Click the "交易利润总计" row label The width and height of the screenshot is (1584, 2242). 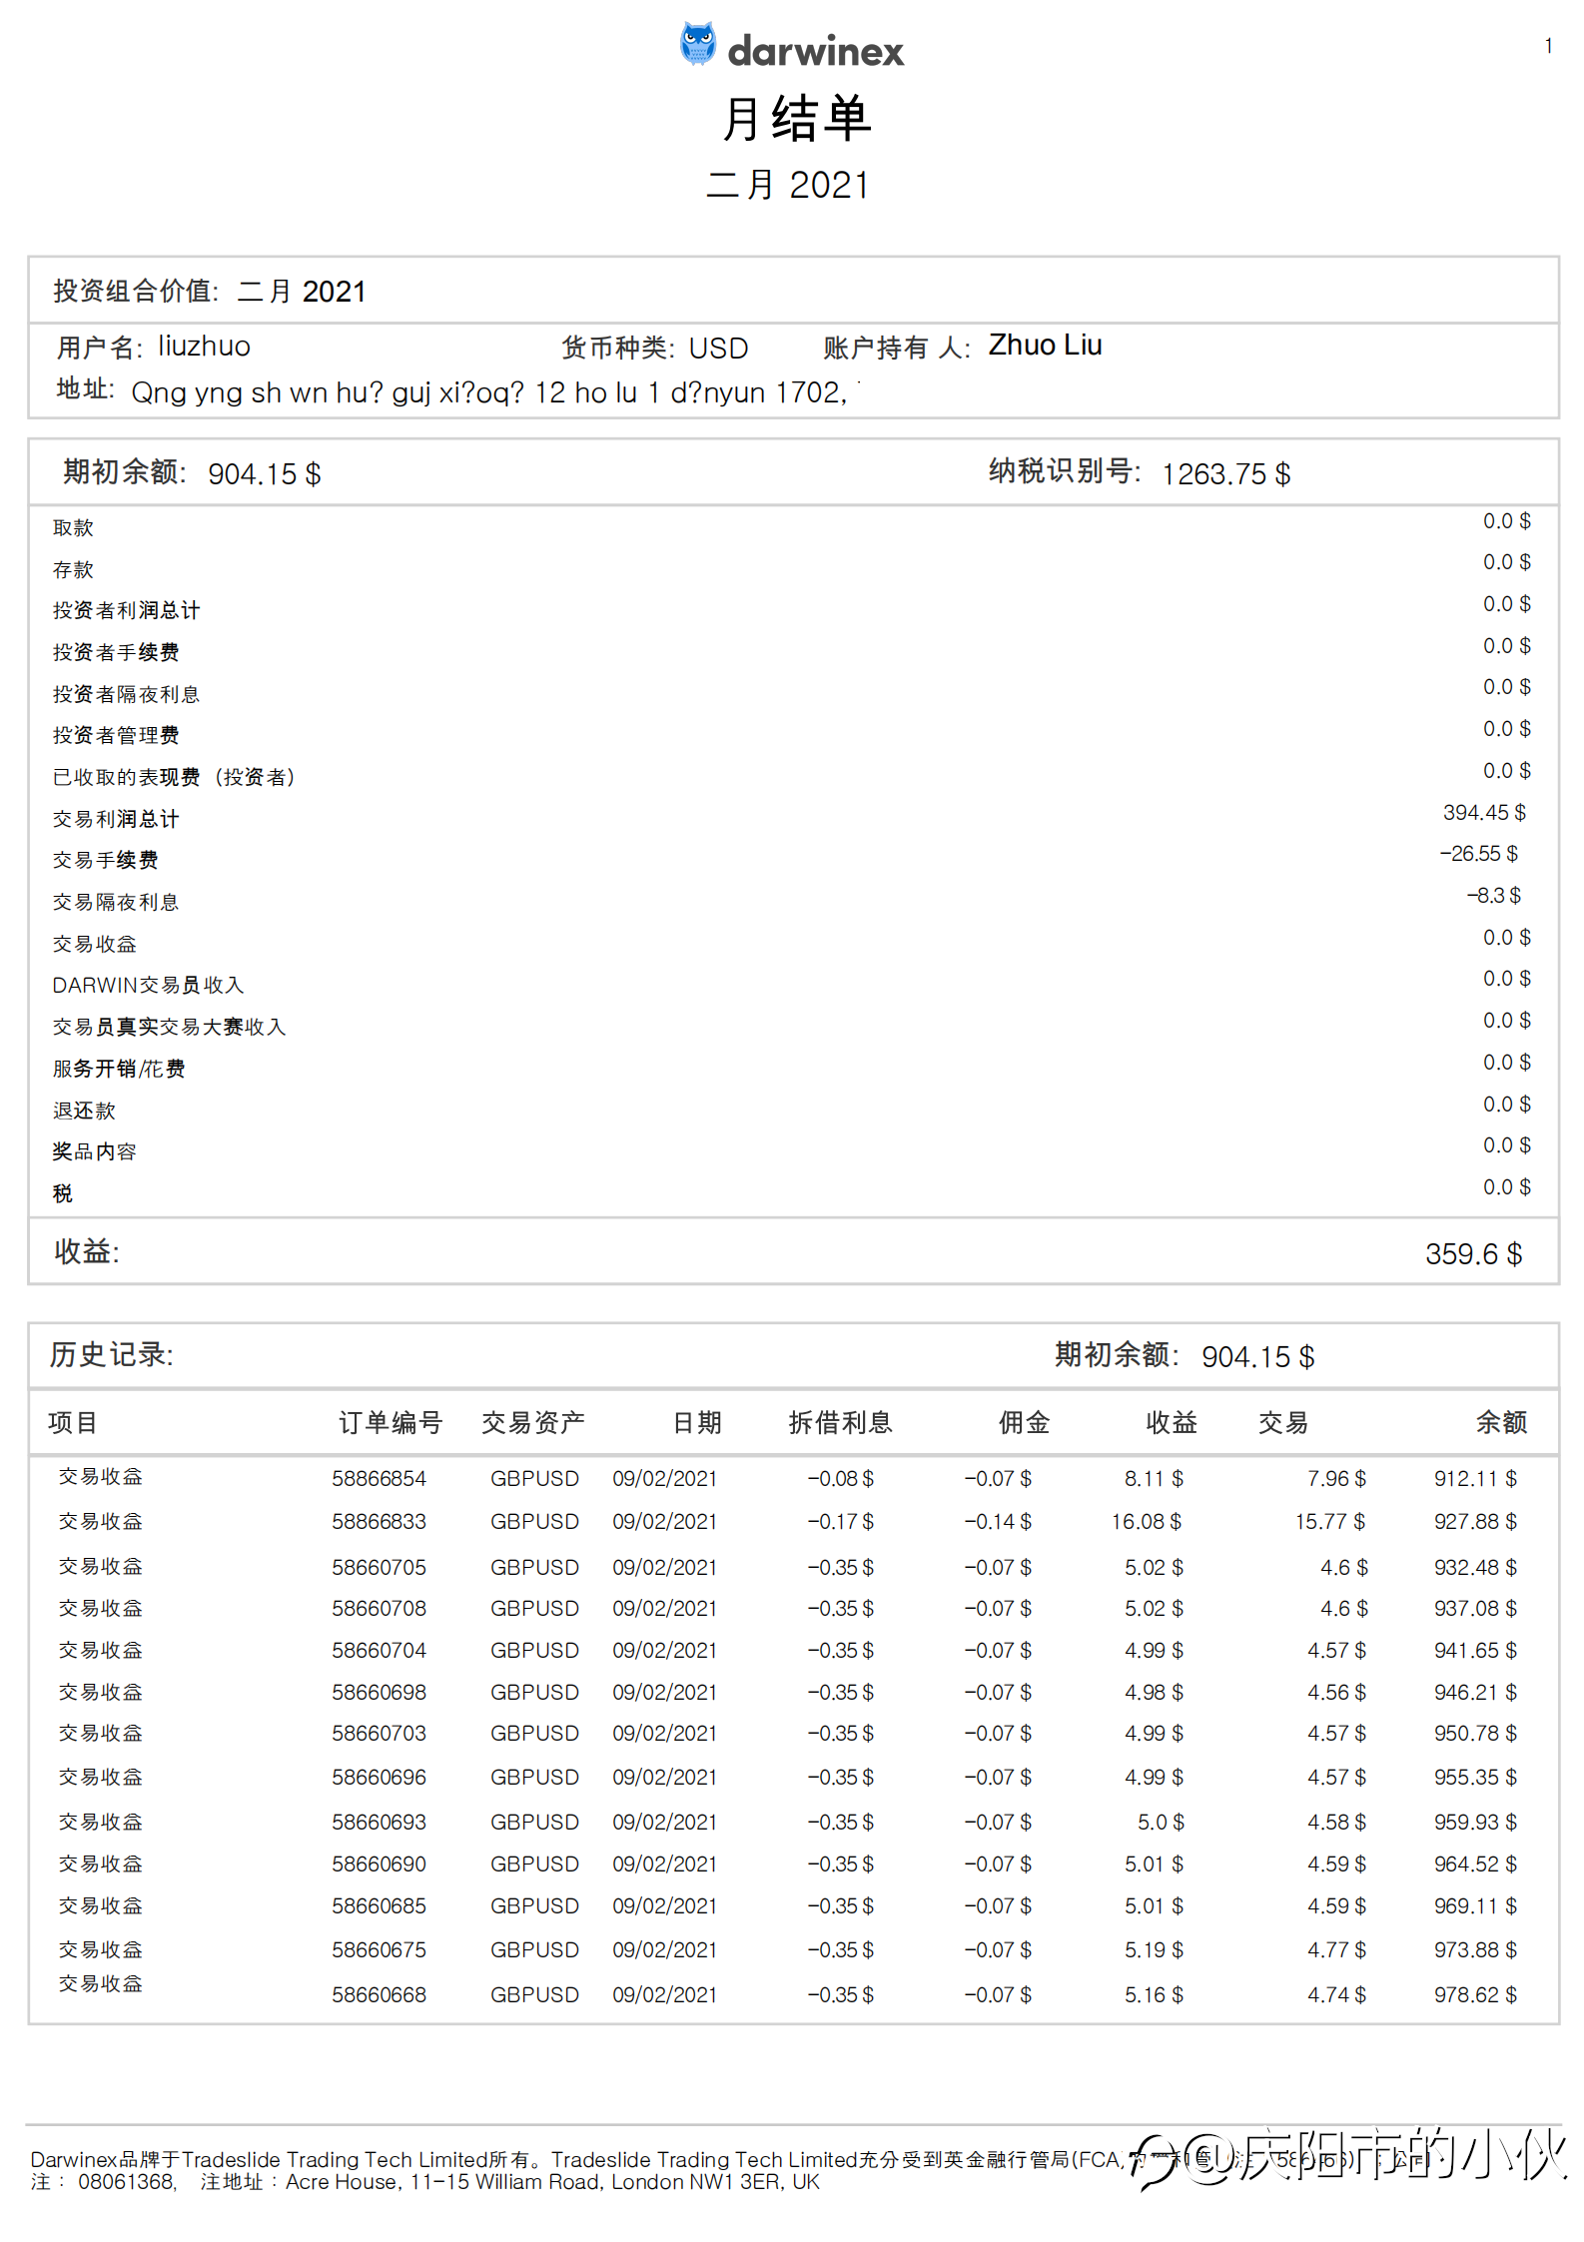(116, 819)
